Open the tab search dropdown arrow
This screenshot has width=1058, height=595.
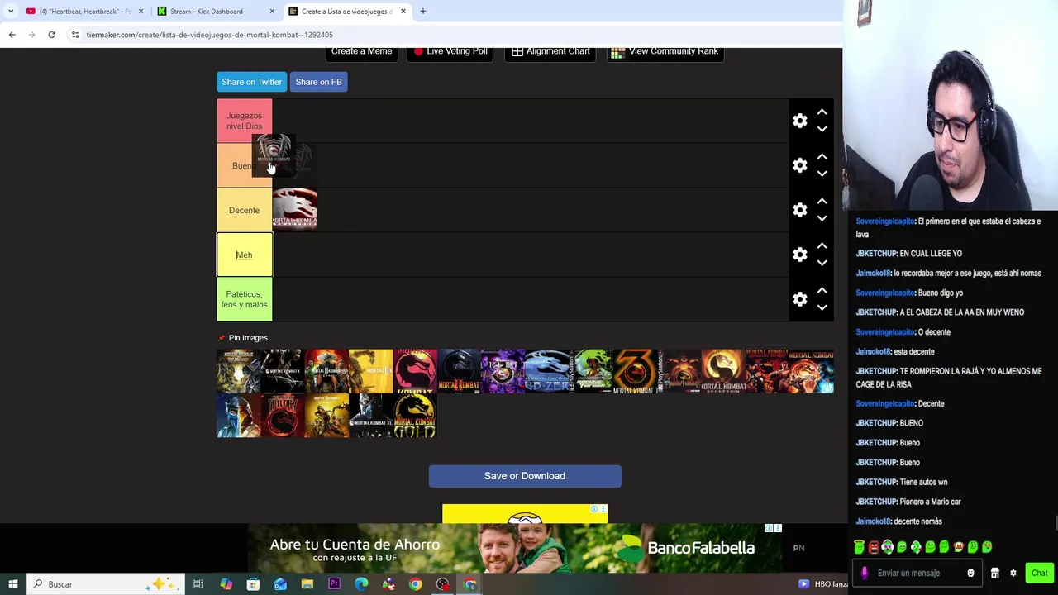tap(11, 12)
